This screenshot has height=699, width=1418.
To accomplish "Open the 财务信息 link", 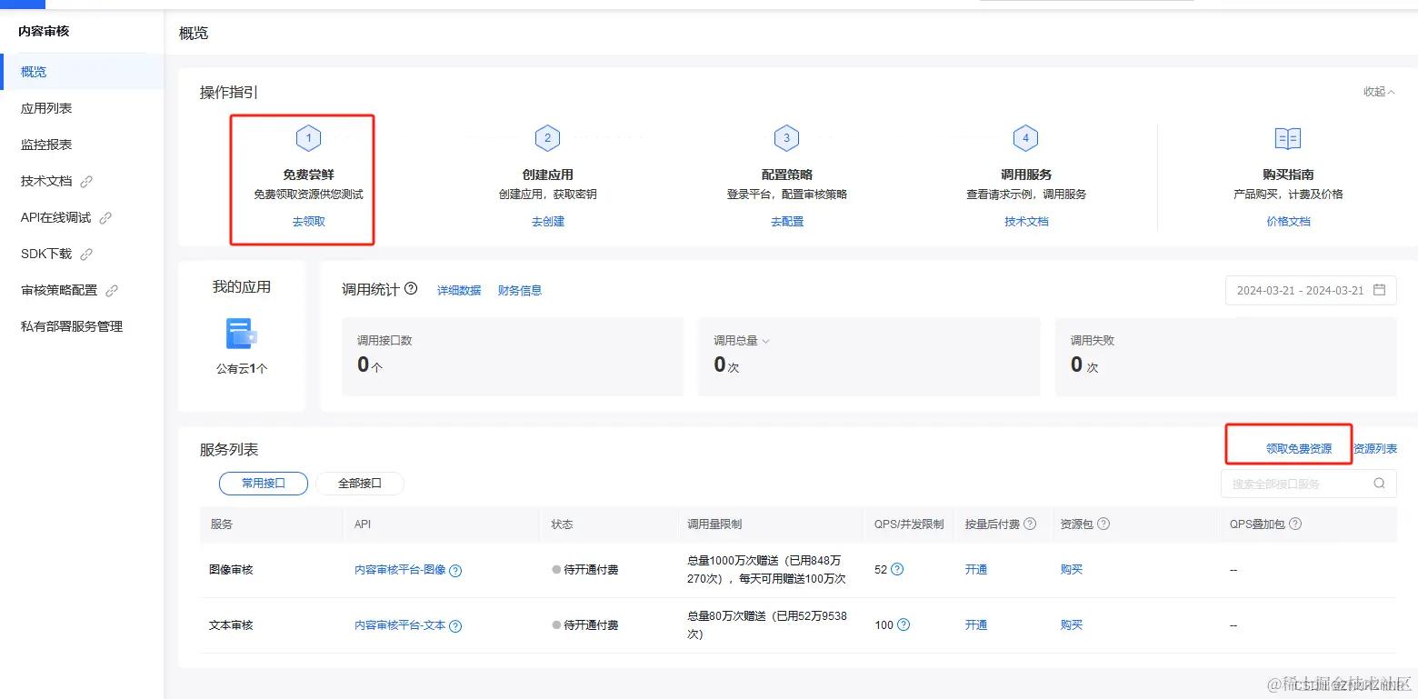I will tap(520, 291).
